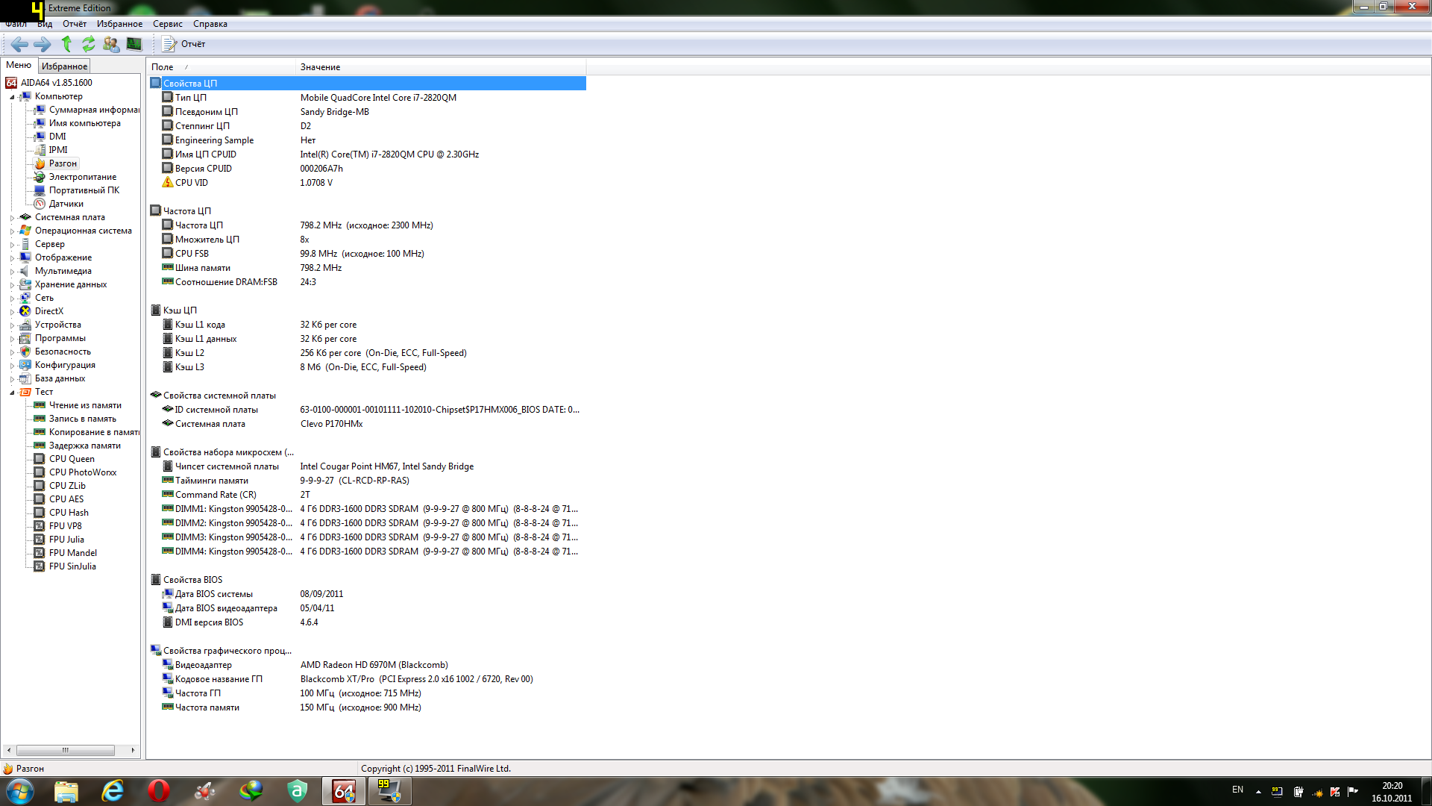Click the CPU VID warning icon
The width and height of the screenshot is (1432, 806).
click(x=168, y=182)
